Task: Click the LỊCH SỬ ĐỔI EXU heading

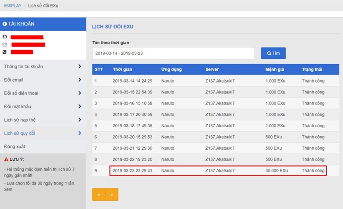Action: pos(113,27)
